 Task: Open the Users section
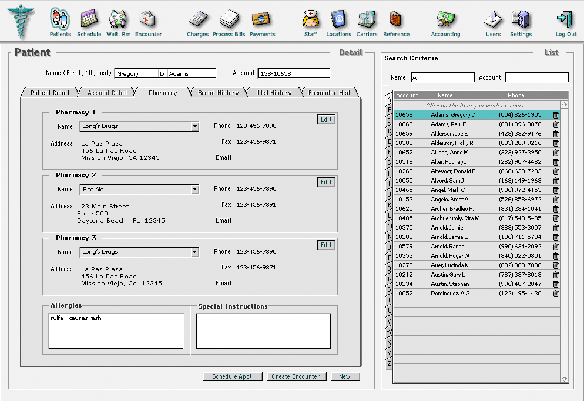point(493,23)
